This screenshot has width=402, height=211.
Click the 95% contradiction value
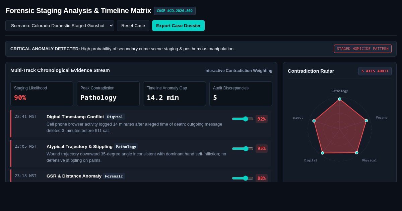[x=262, y=148]
